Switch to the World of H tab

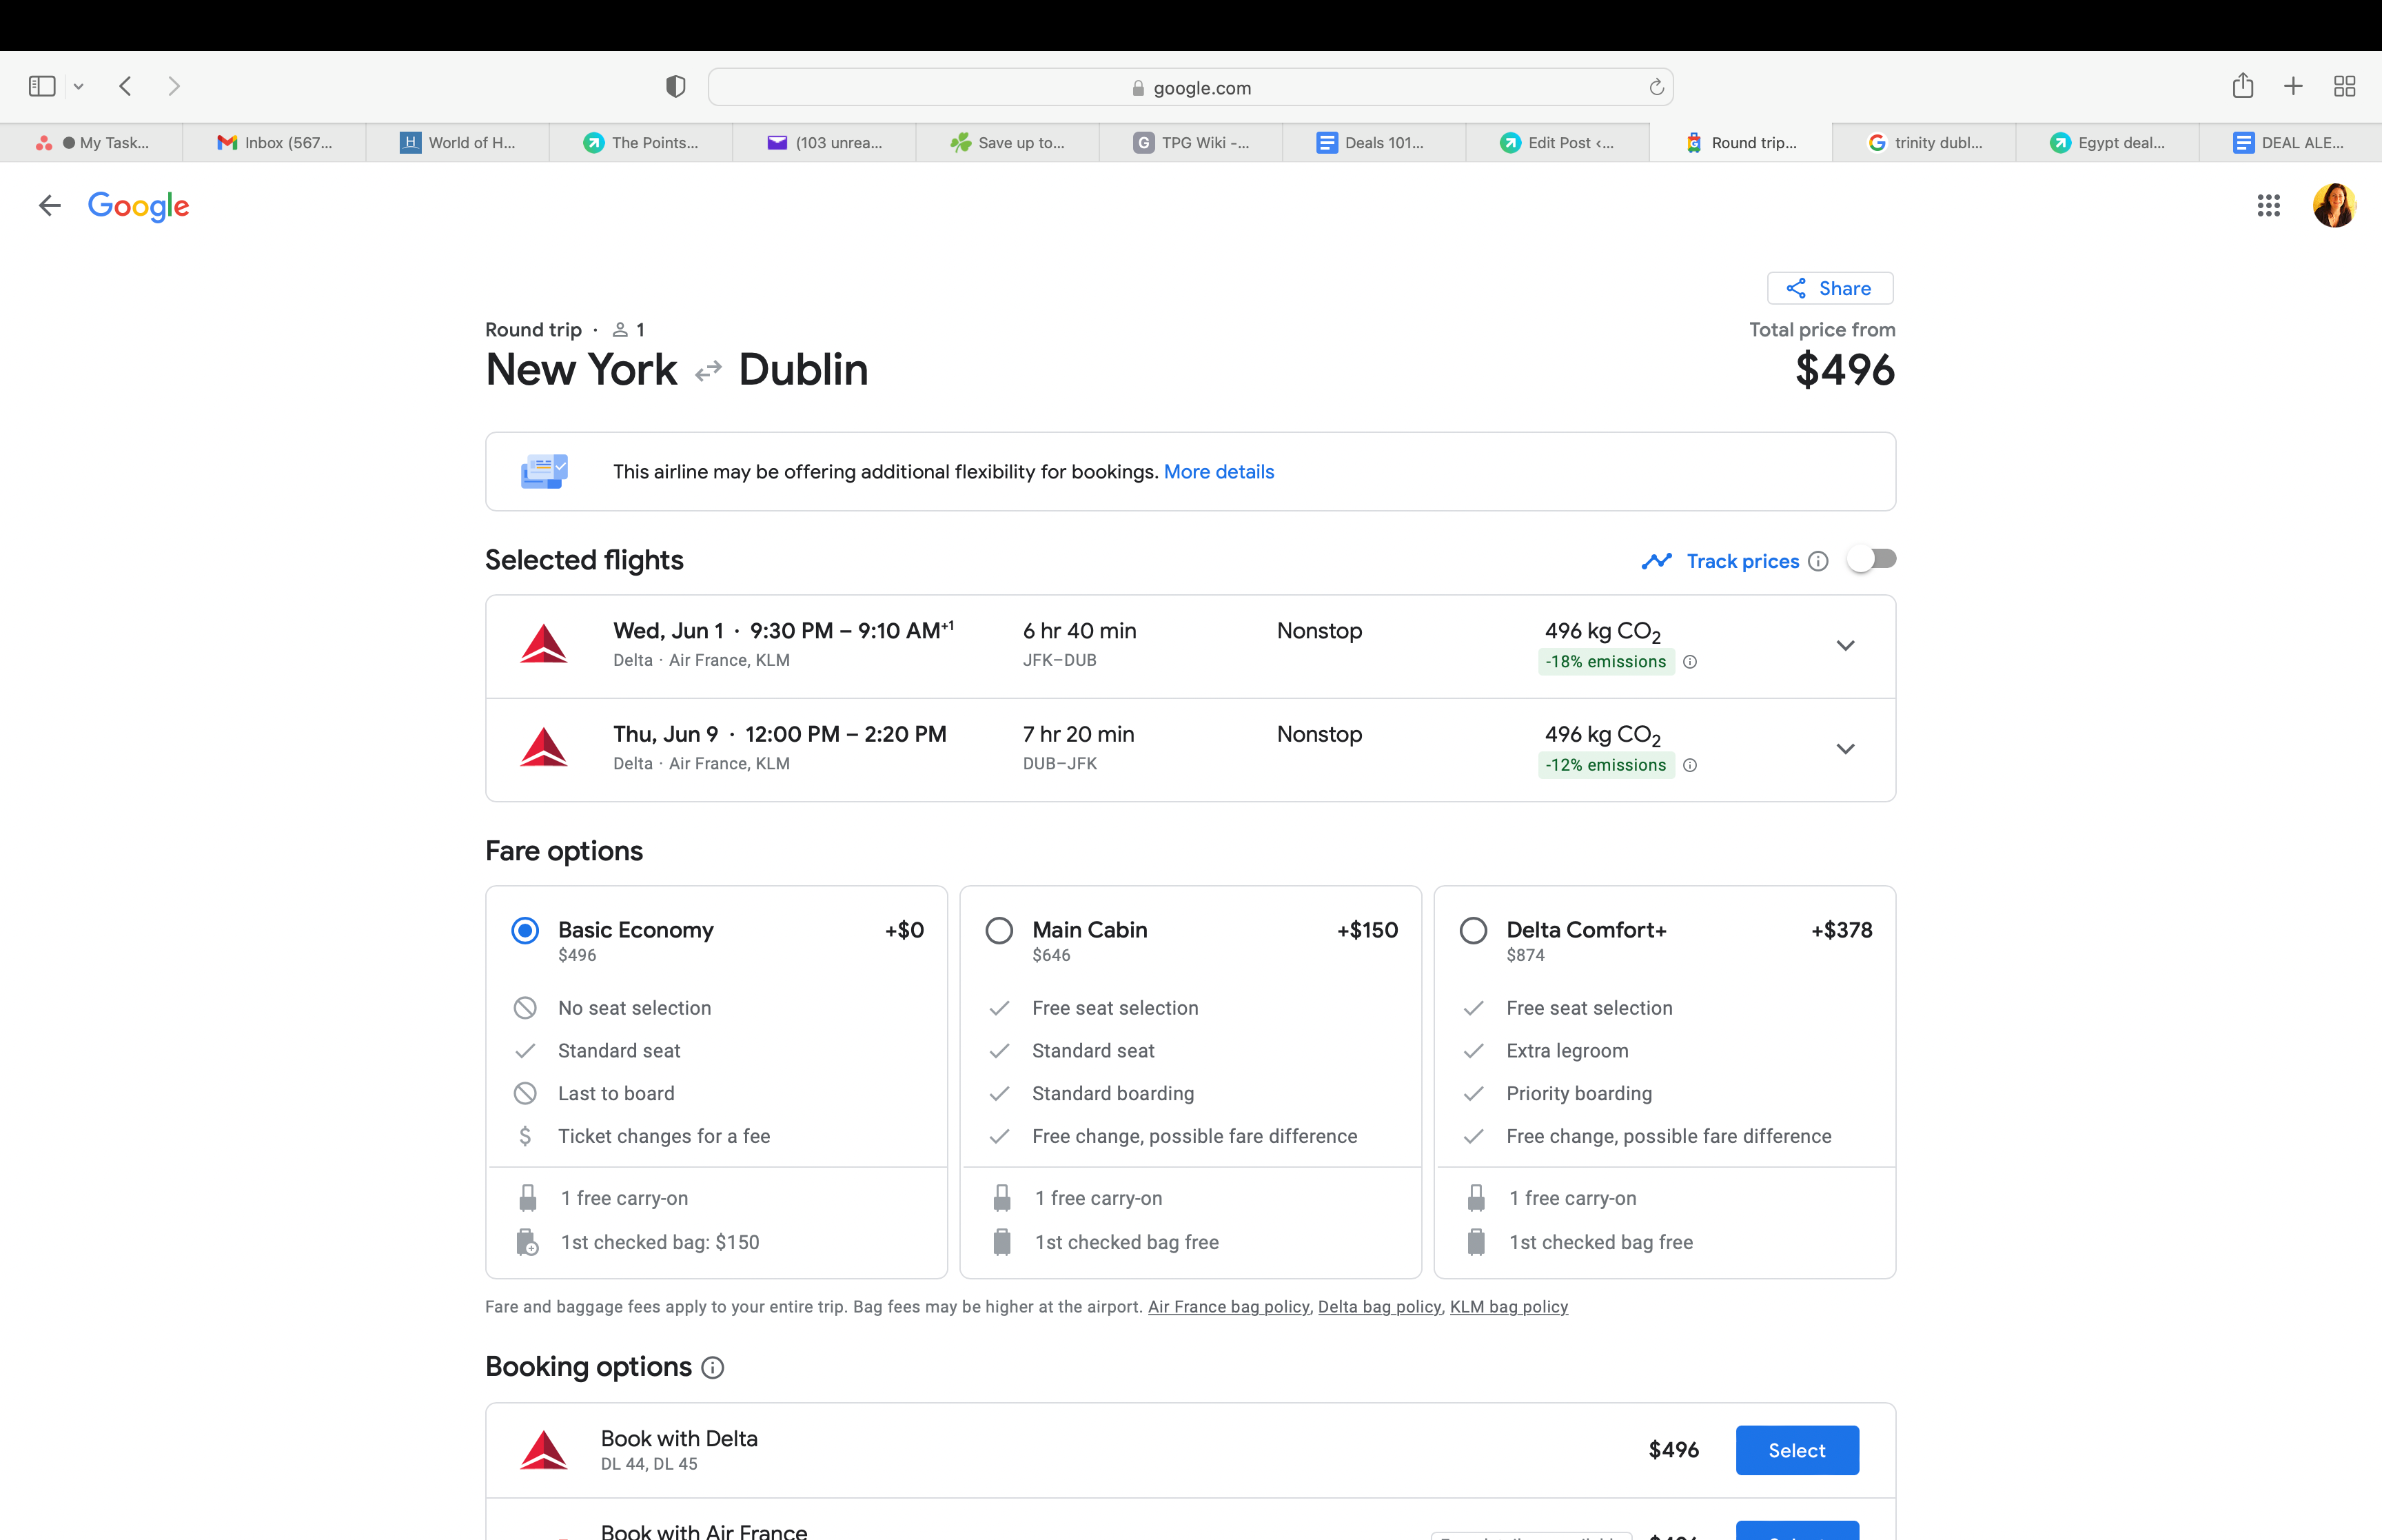(x=458, y=142)
